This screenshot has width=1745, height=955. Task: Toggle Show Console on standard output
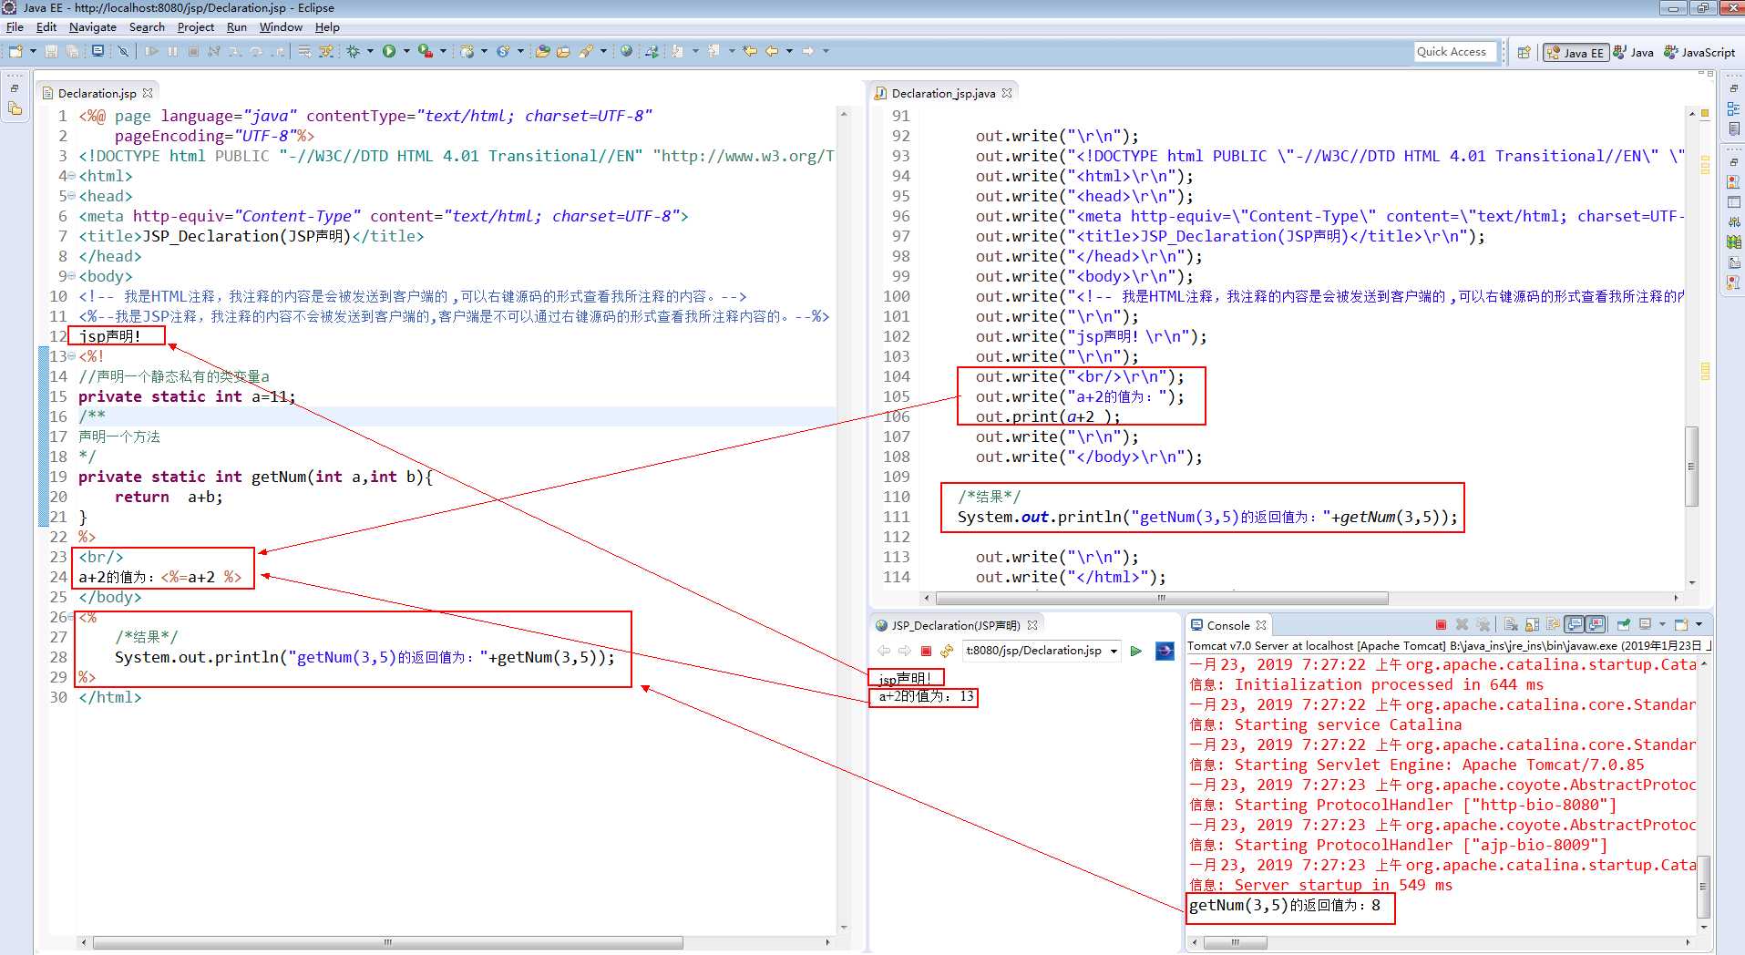pos(1574,625)
